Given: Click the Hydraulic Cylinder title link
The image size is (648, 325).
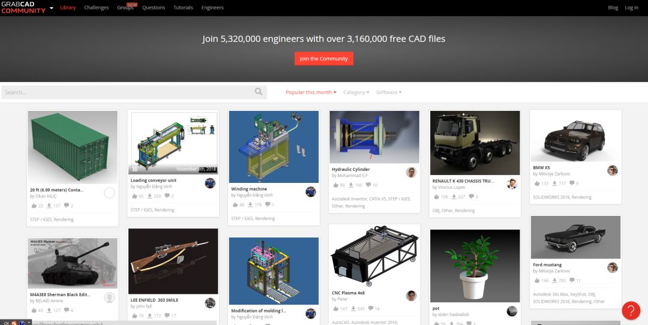Looking at the screenshot, I should click(x=350, y=169).
